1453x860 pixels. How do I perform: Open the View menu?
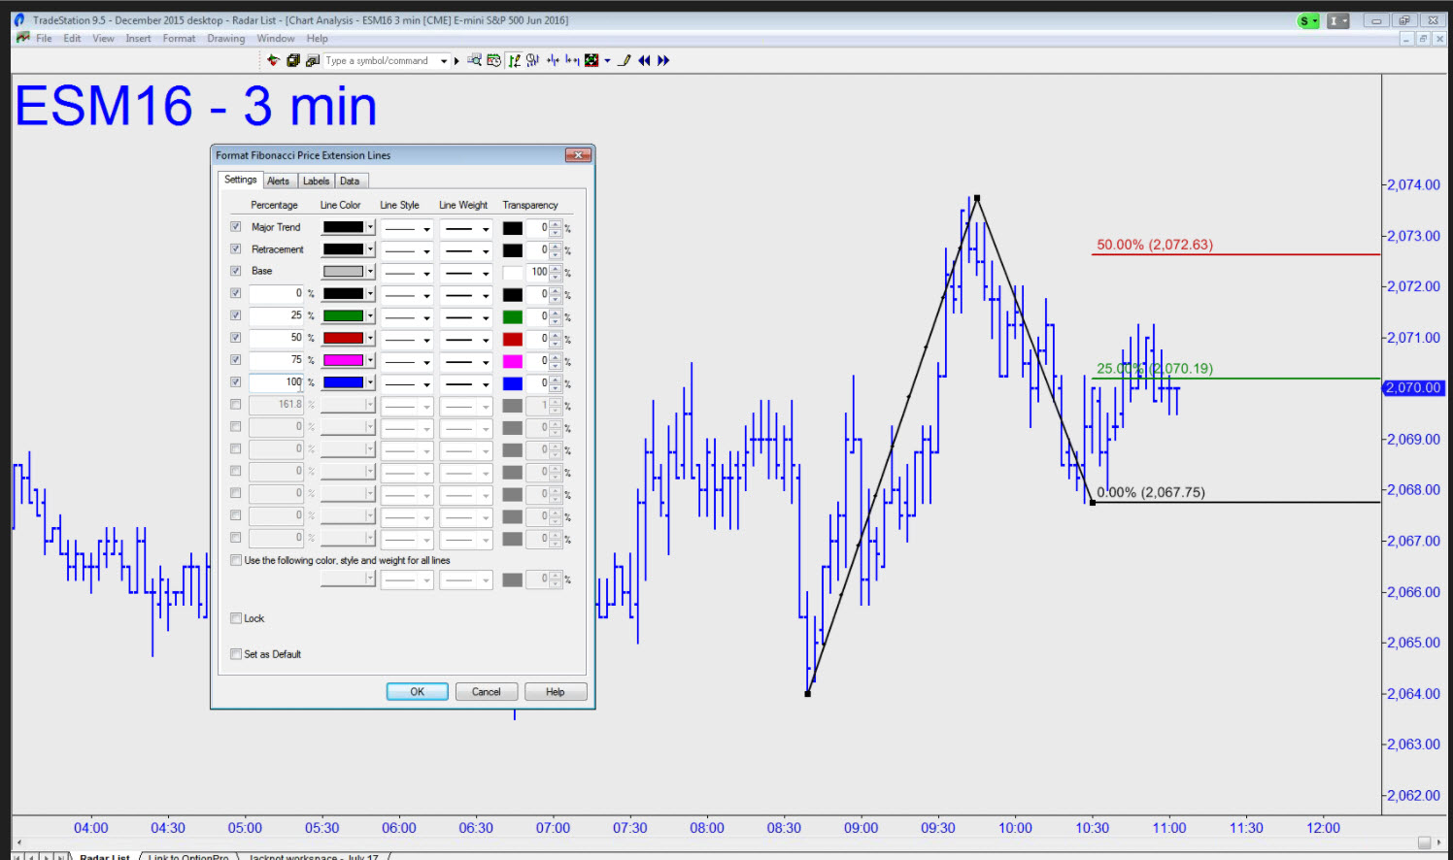[x=103, y=39]
